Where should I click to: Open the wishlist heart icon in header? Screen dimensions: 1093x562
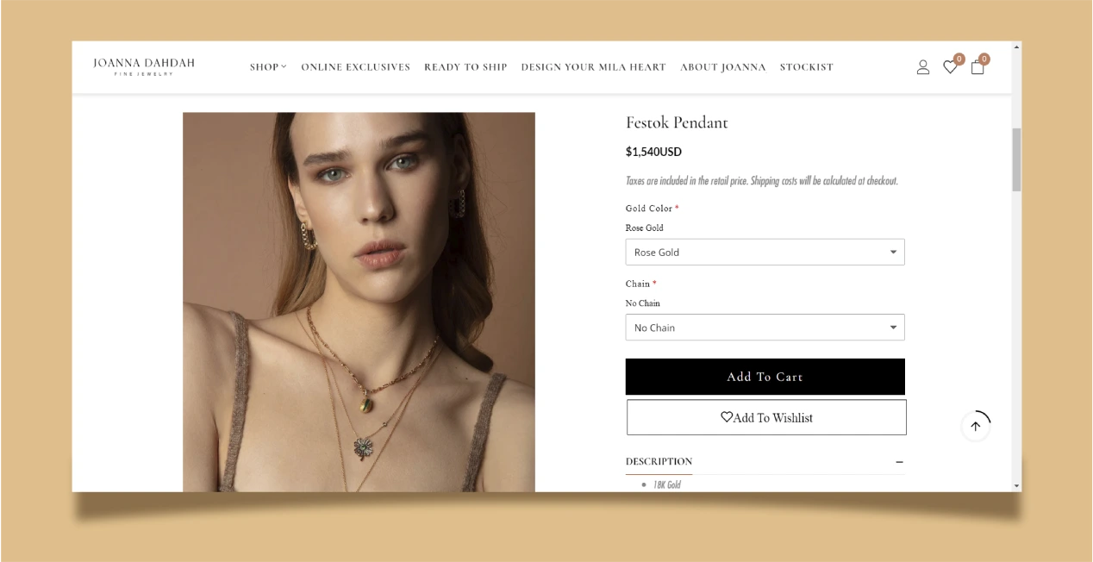point(950,67)
